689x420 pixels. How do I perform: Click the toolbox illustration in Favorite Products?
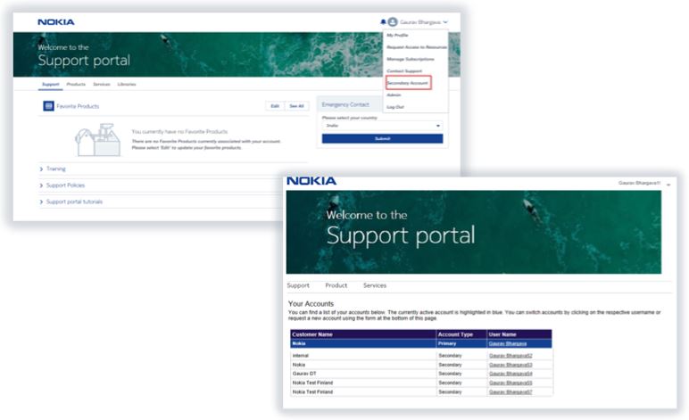point(97,138)
